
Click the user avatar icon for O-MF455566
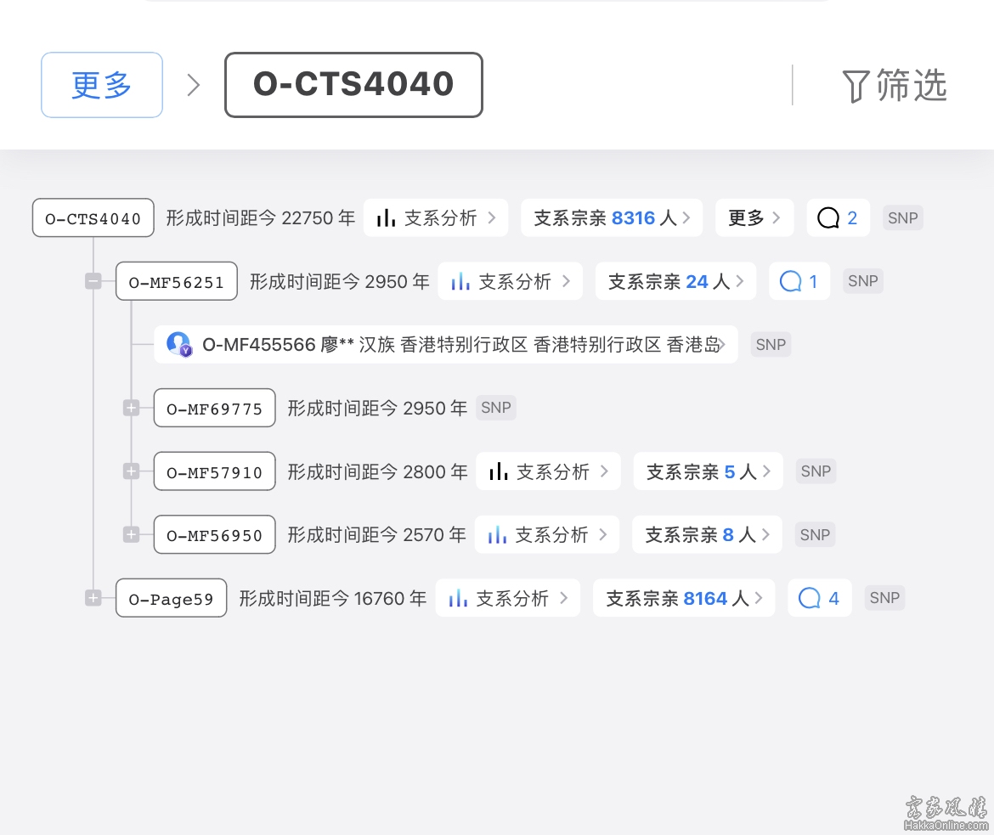[179, 344]
